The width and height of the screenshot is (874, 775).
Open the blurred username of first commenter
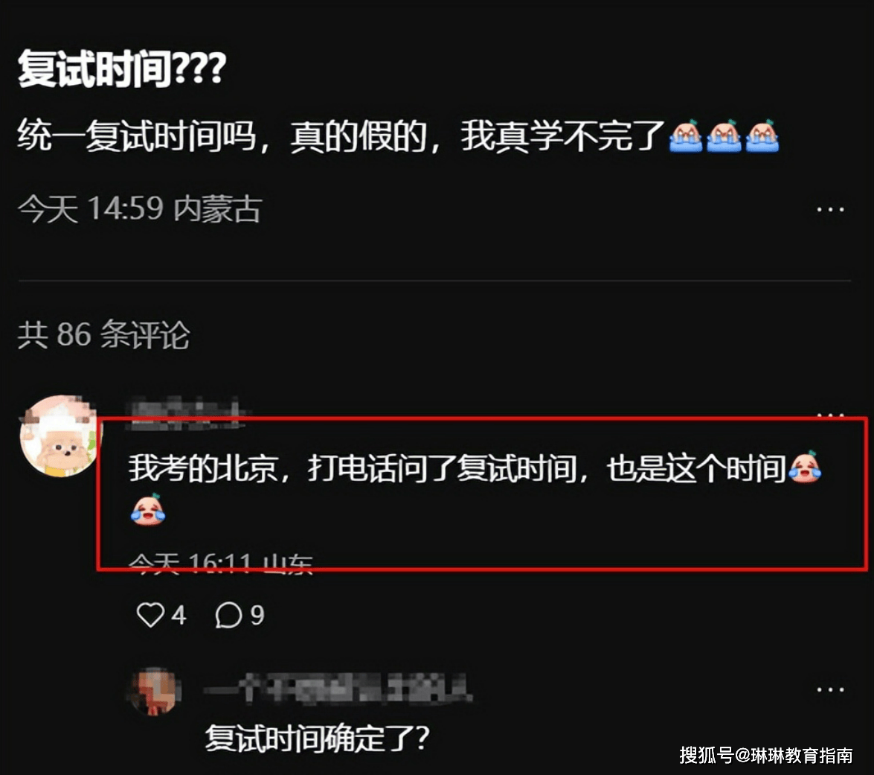click(x=186, y=413)
